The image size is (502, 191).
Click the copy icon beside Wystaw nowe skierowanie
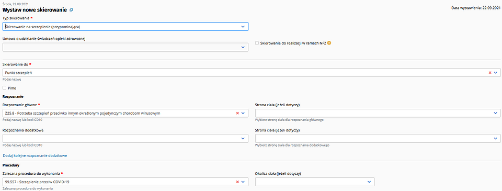(x=71, y=10)
